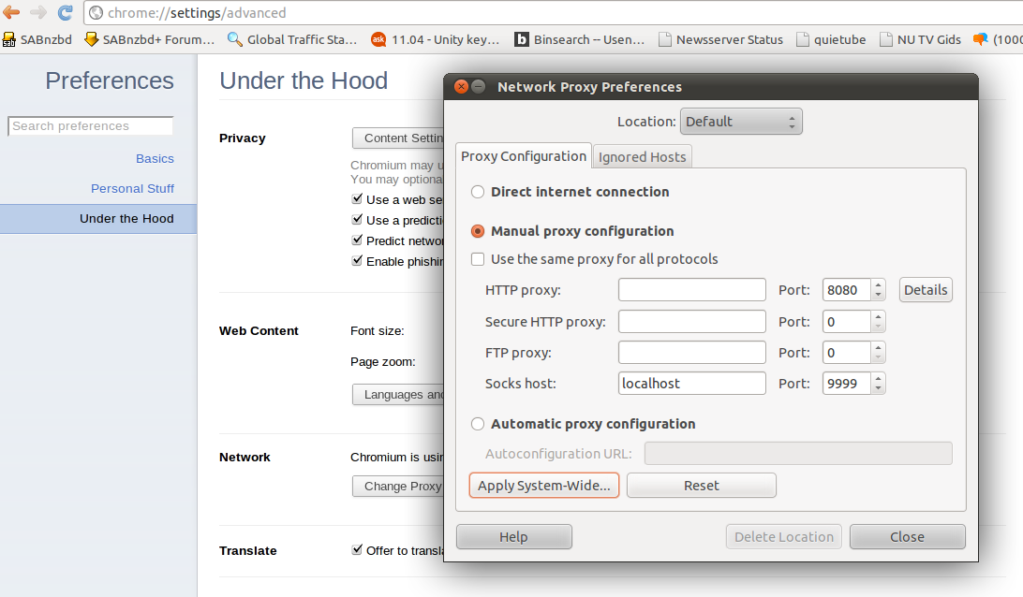1023x597 pixels.
Task: Increase the FTP proxy port
Action: [x=878, y=347]
